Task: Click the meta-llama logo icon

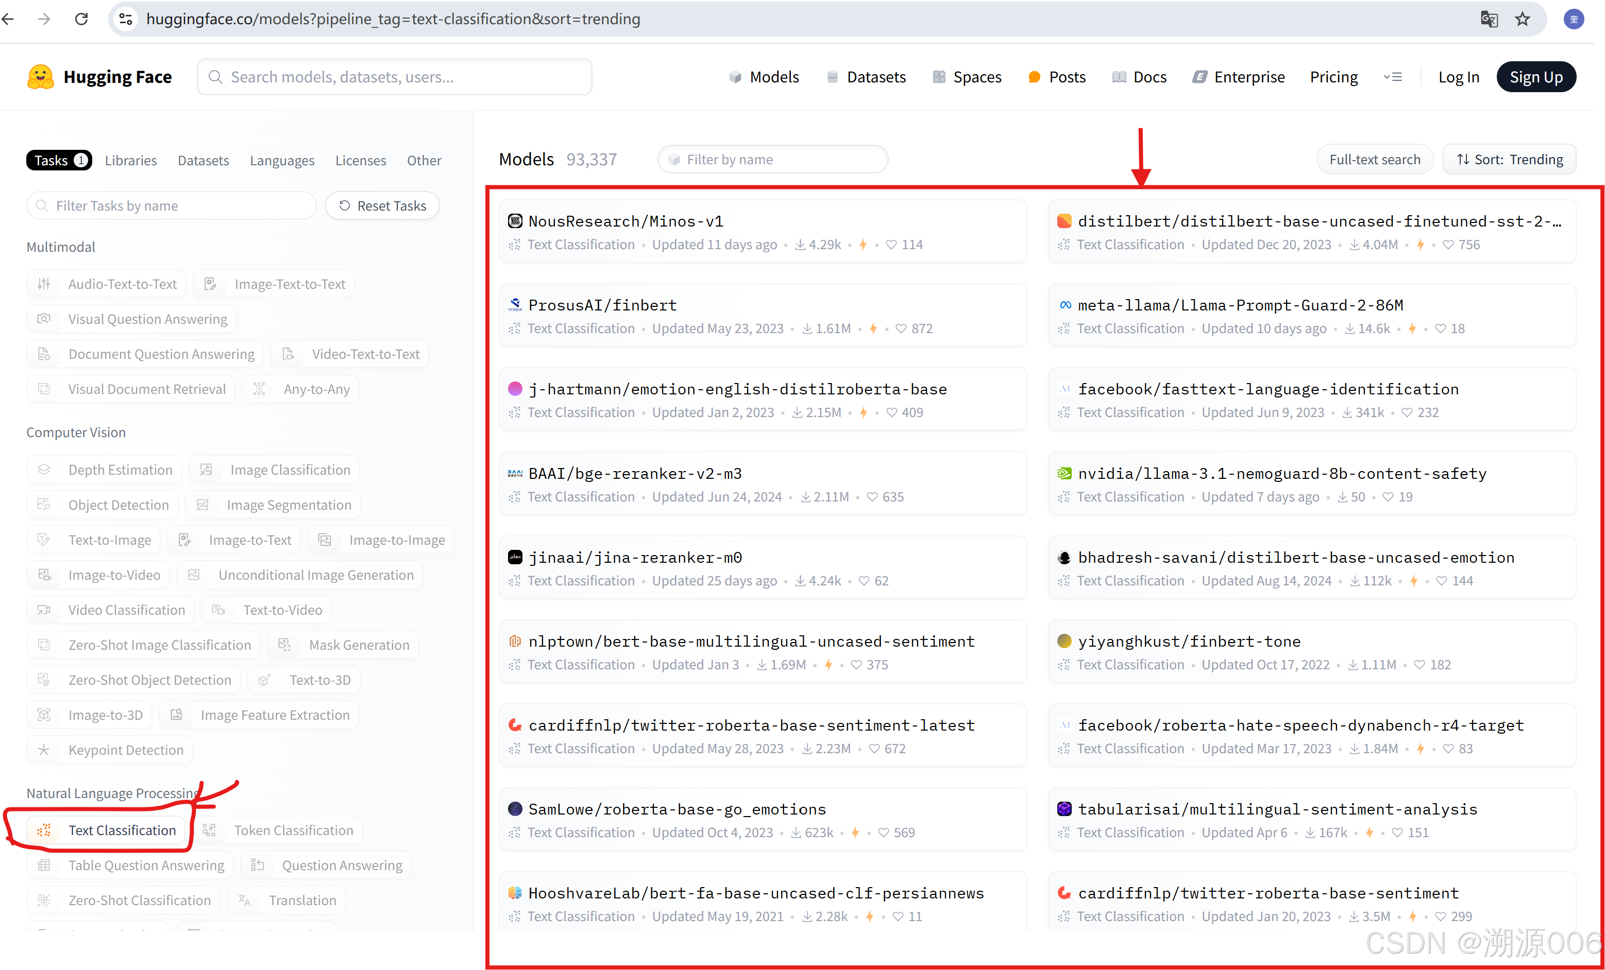Action: point(1065,305)
